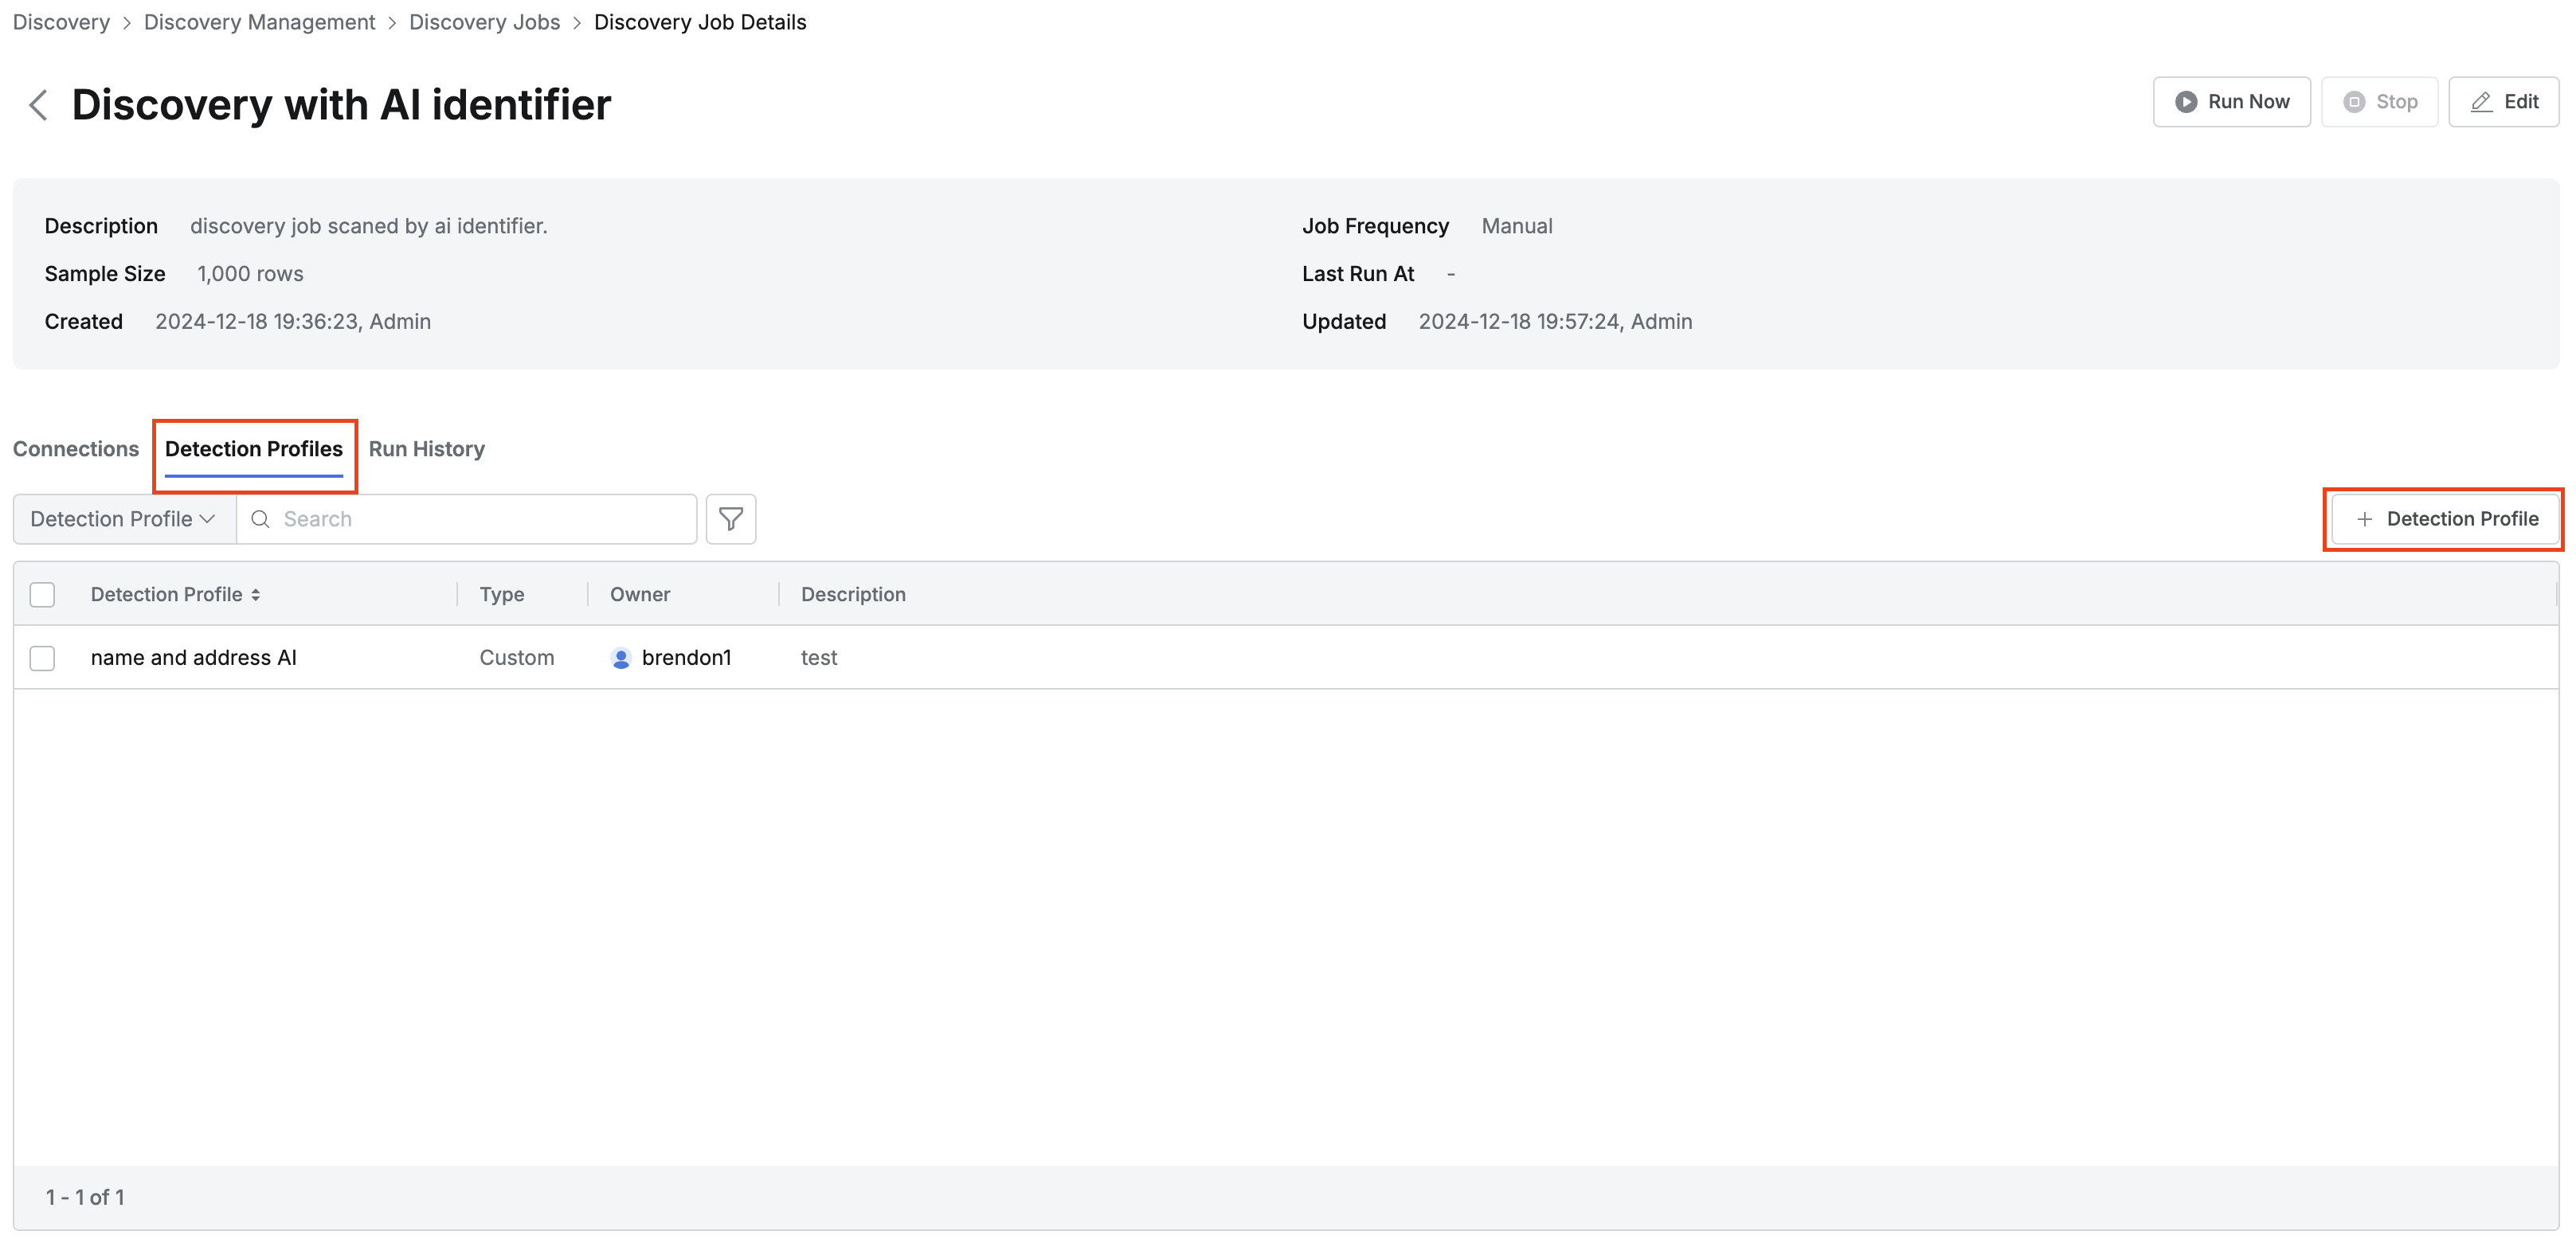
Task: Select the Detection Profiles tab
Action: tap(254, 449)
